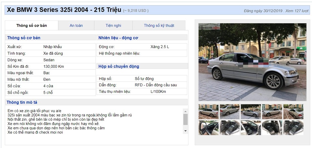Open second thumbnail in bottom row
312x148 pixels.
229,128
